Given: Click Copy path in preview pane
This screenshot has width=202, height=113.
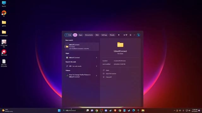Looking at the screenshot, I should [x=109, y=77].
